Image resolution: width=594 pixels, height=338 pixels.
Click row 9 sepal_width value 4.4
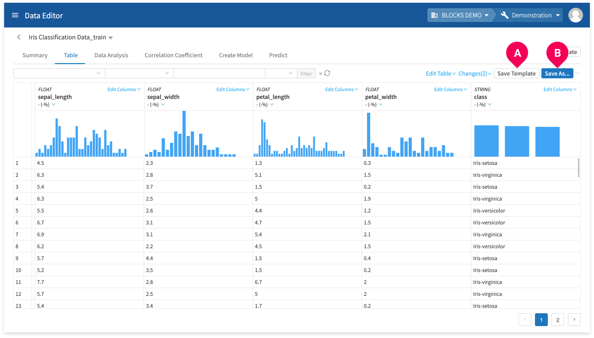point(198,258)
